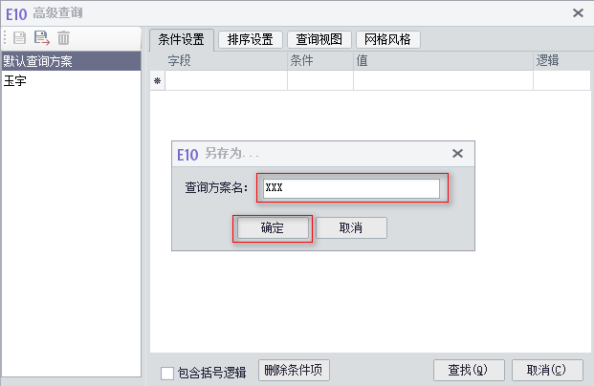Switch to the 网格风格 tab
The height and width of the screenshot is (386, 594).
click(388, 40)
